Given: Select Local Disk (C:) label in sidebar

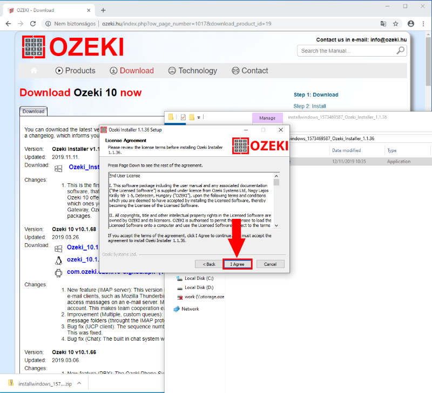Looking at the screenshot, I should tap(199, 278).
